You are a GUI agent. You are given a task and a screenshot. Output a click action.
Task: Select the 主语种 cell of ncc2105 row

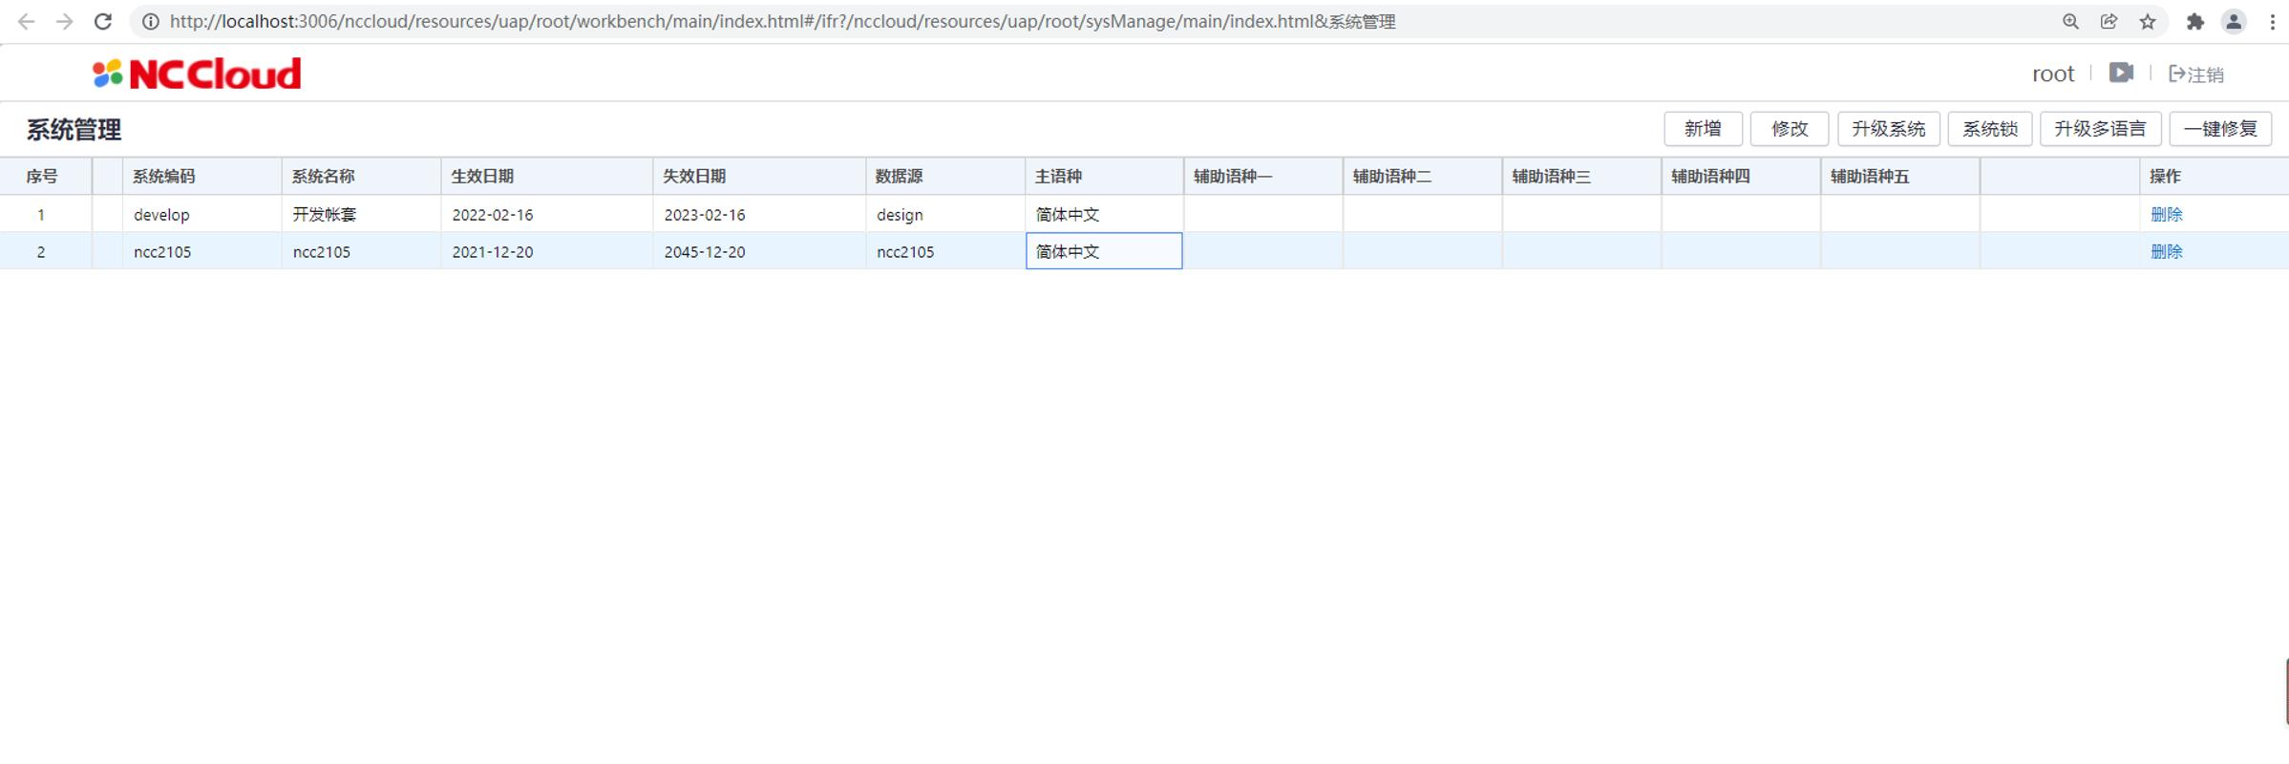pyautogui.click(x=1104, y=251)
